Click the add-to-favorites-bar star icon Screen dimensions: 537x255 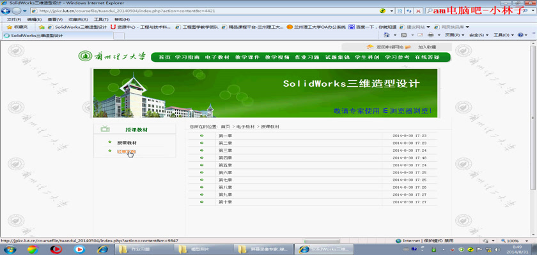click(42, 27)
